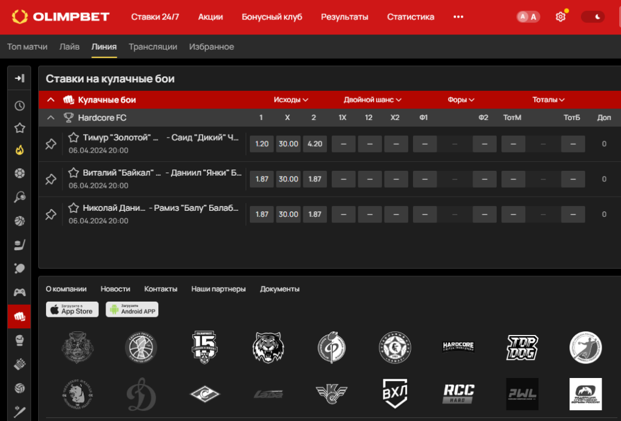
Task: Bet on odds 4.20 for Саид "Дикий"
Action: (x=315, y=144)
